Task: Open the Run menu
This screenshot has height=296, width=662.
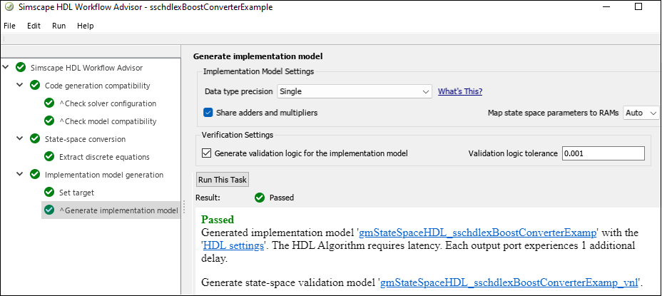Action: pyautogui.click(x=59, y=26)
